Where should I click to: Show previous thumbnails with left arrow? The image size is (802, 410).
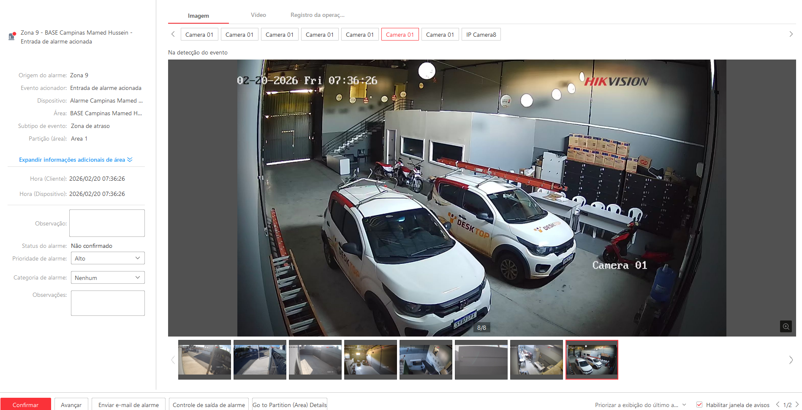(x=173, y=360)
